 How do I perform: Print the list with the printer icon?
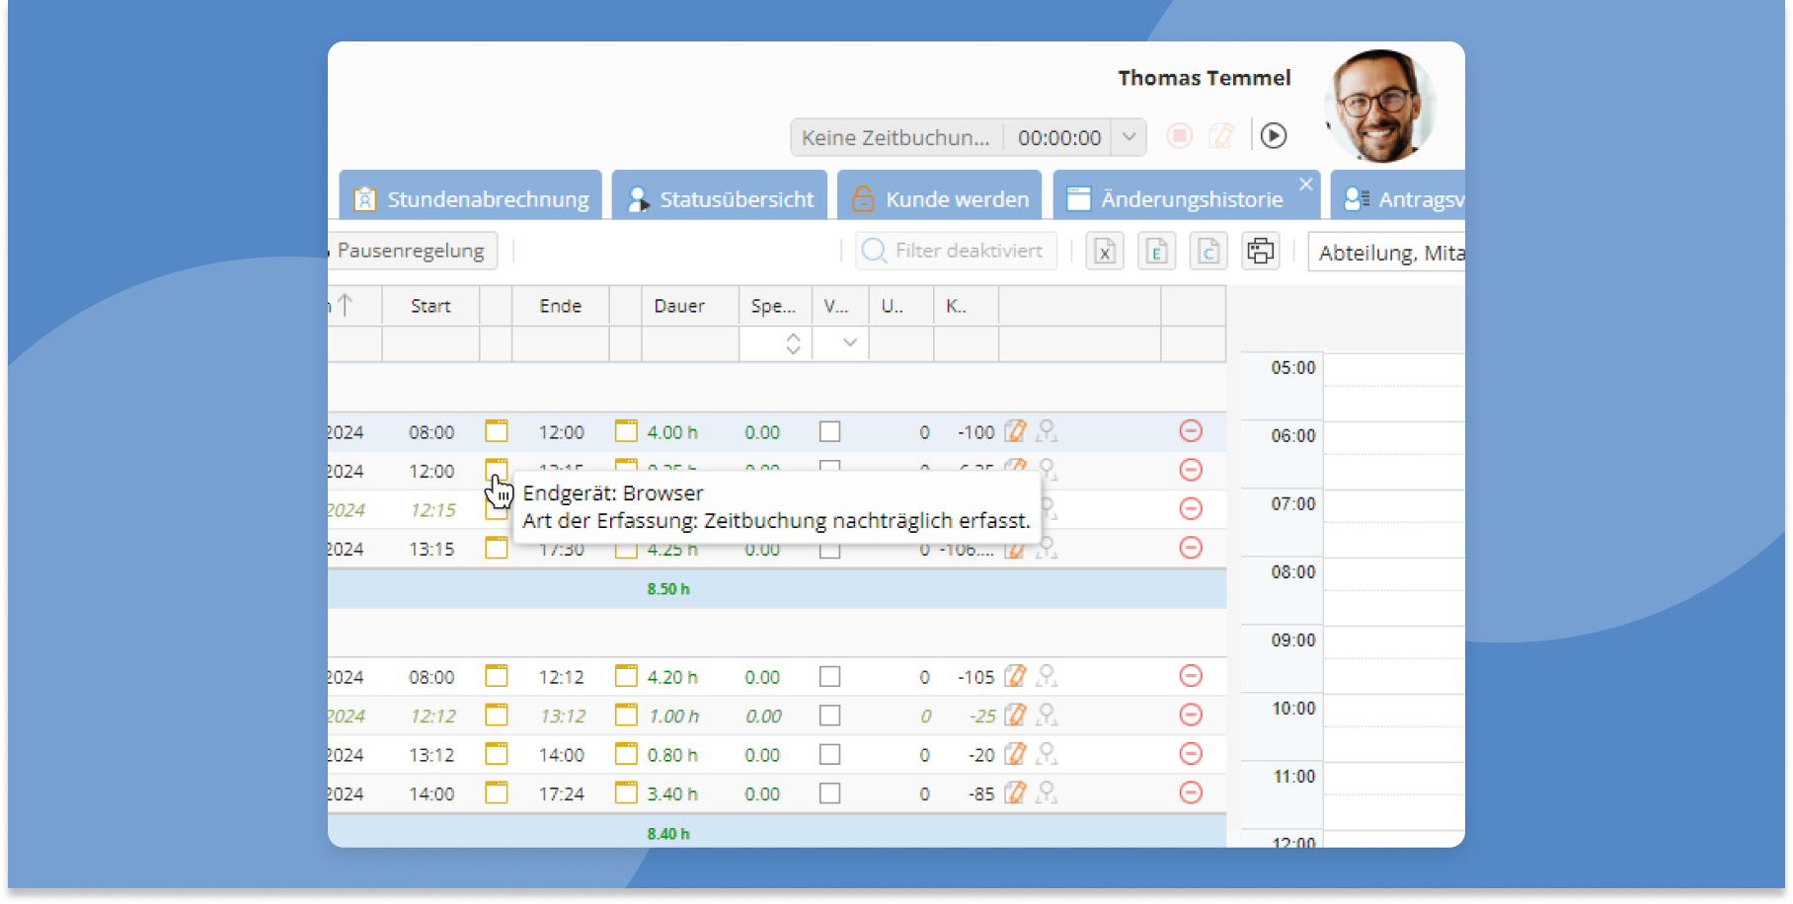click(1260, 252)
